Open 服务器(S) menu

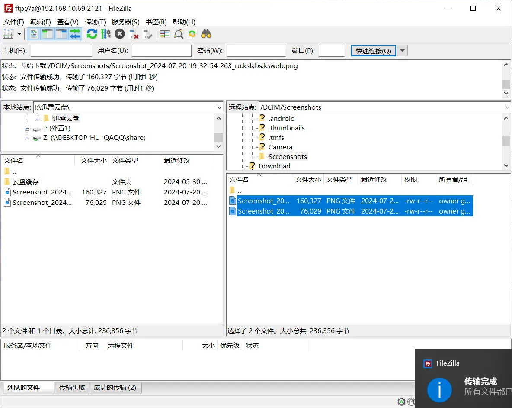click(x=126, y=22)
